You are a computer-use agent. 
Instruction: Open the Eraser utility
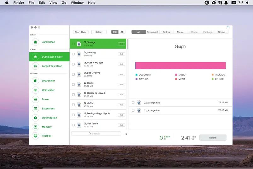(46, 99)
